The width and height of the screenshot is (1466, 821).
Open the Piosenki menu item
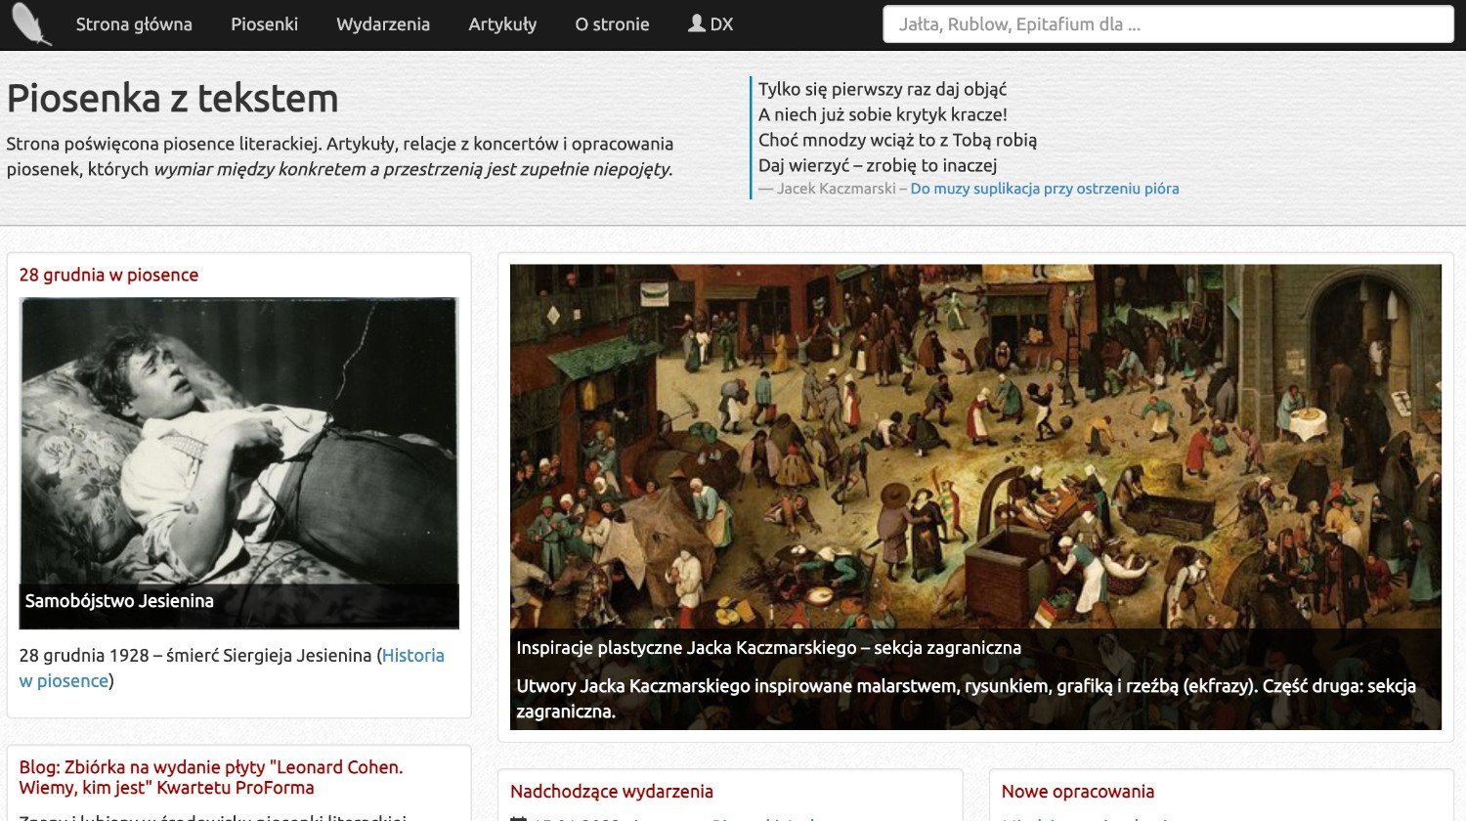264,24
